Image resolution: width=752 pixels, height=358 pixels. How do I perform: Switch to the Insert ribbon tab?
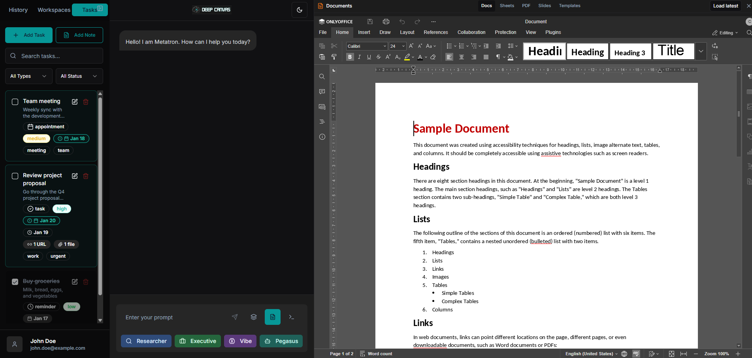point(364,32)
